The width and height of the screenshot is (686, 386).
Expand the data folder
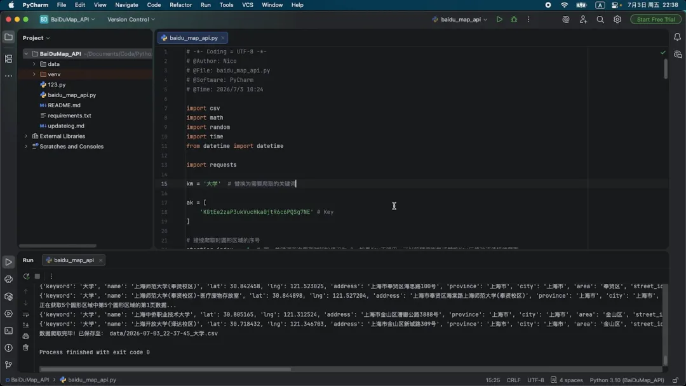point(34,64)
